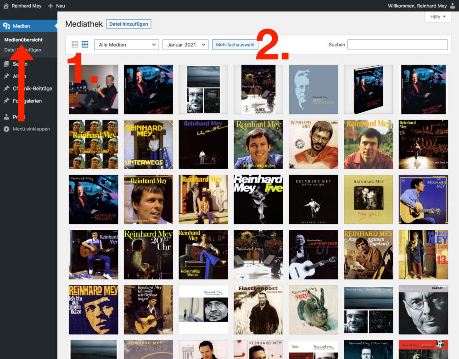Open the Freundliche Gesichter cover thumbnail
This screenshot has height=359, width=459.
[93, 144]
